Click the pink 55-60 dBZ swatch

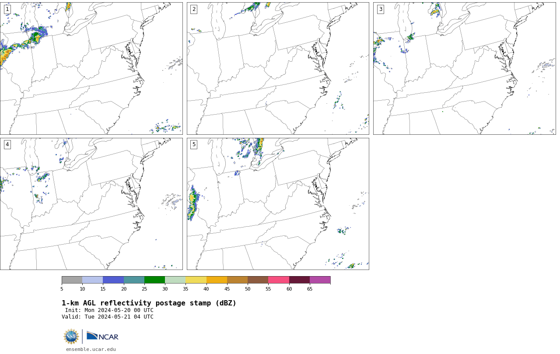[x=279, y=280]
